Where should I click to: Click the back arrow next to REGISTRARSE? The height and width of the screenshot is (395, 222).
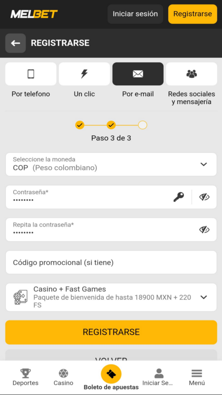tap(15, 43)
